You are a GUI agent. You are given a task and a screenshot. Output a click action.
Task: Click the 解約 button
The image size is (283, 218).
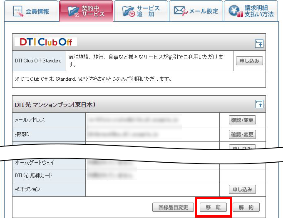click(246, 207)
